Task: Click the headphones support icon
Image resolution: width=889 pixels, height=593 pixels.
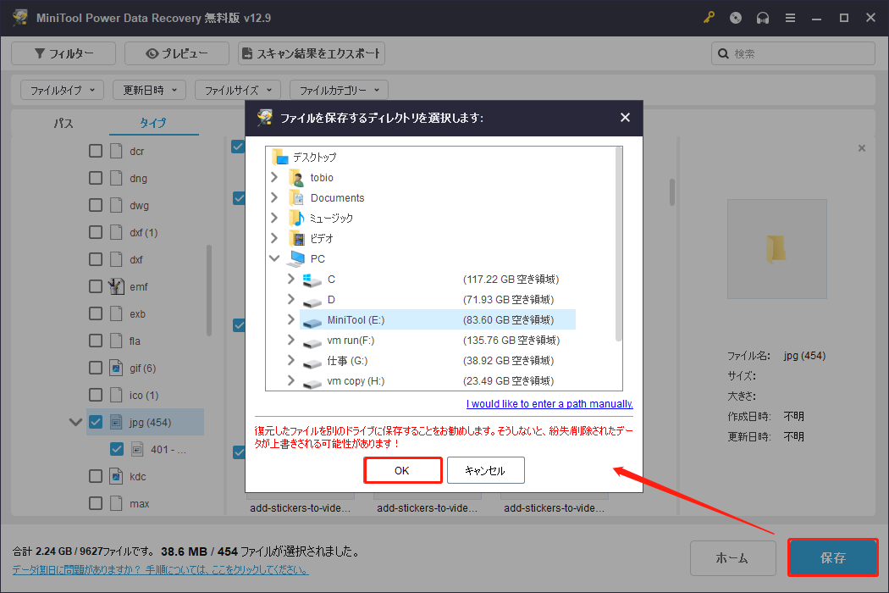Action: (763, 18)
